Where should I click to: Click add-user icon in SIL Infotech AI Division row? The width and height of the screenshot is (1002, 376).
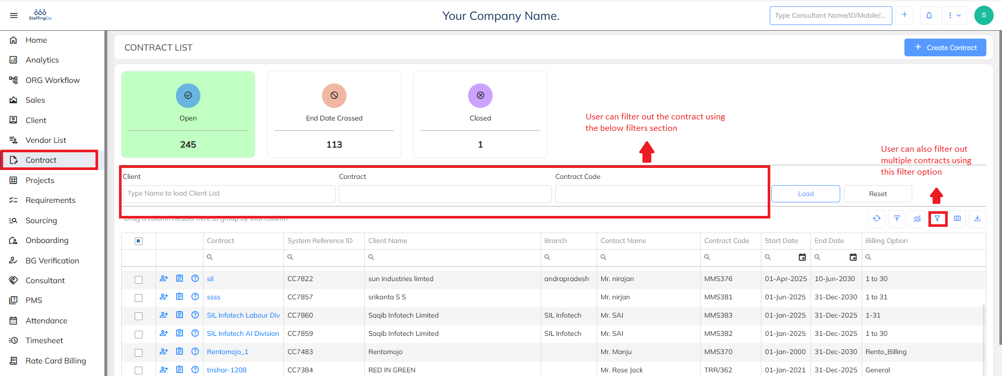(164, 333)
